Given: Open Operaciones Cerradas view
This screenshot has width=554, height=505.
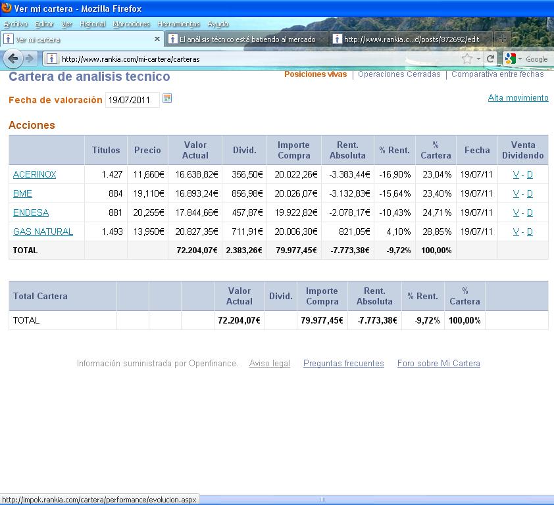Looking at the screenshot, I should 399,74.
